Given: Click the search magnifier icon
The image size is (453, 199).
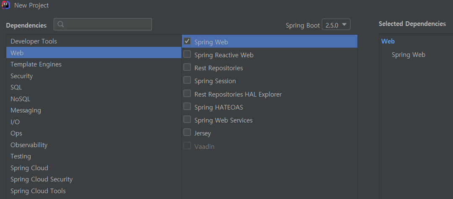Looking at the screenshot, I should tap(61, 24).
